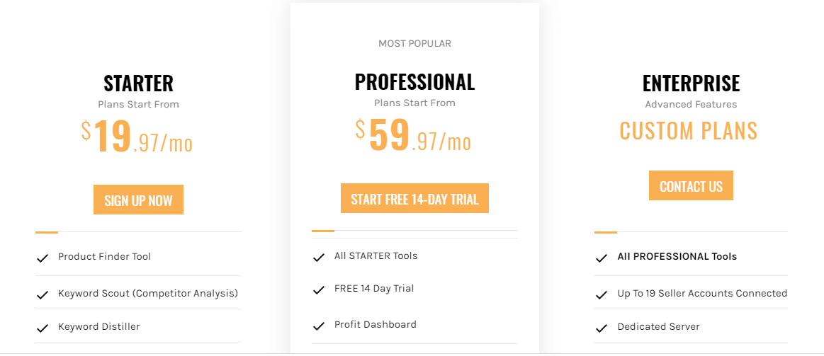The width and height of the screenshot is (824, 356).
Task: Click checkmark next to Keyword Scout
Action: coord(42,294)
